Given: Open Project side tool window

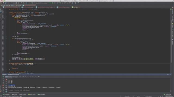Looking at the screenshot, I should click(1, 9).
